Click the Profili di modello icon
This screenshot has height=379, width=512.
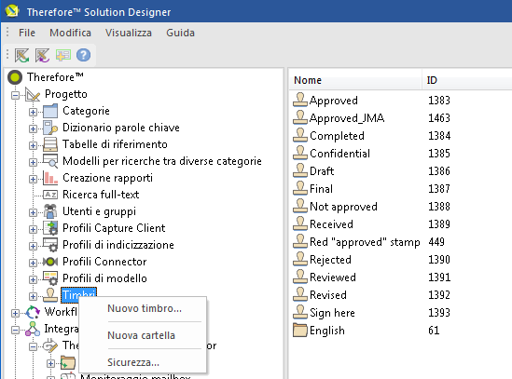50,278
